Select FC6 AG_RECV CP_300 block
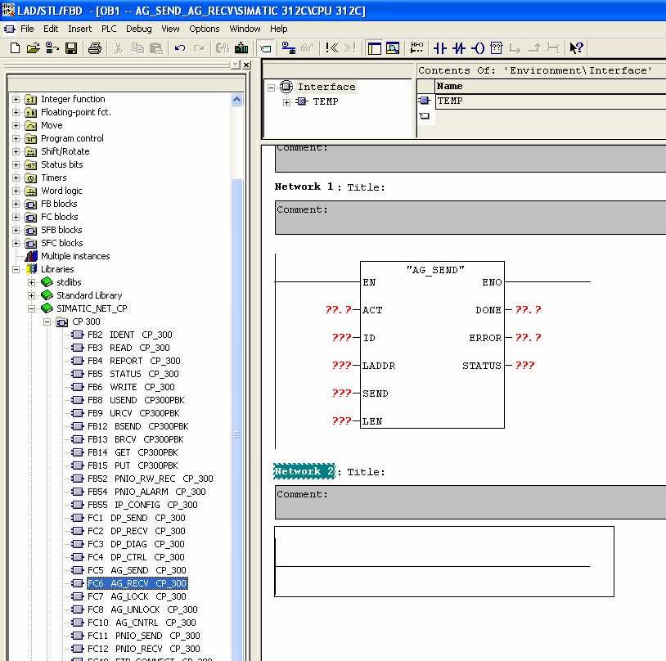The height and width of the screenshot is (661, 666). click(x=137, y=583)
